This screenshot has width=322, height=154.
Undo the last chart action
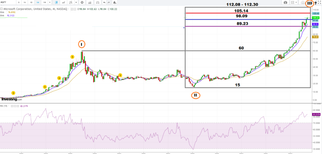coord(104,3)
